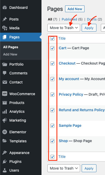Viewport: 105px width, 175px height.
Task: Click the Posts pushpin icon
Action: 5,19
